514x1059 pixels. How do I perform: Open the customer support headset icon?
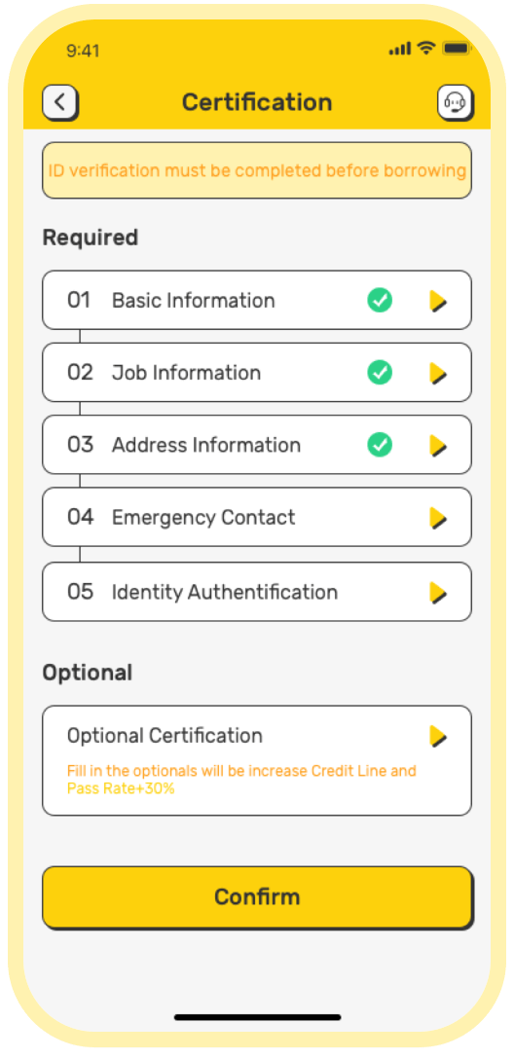tap(455, 102)
